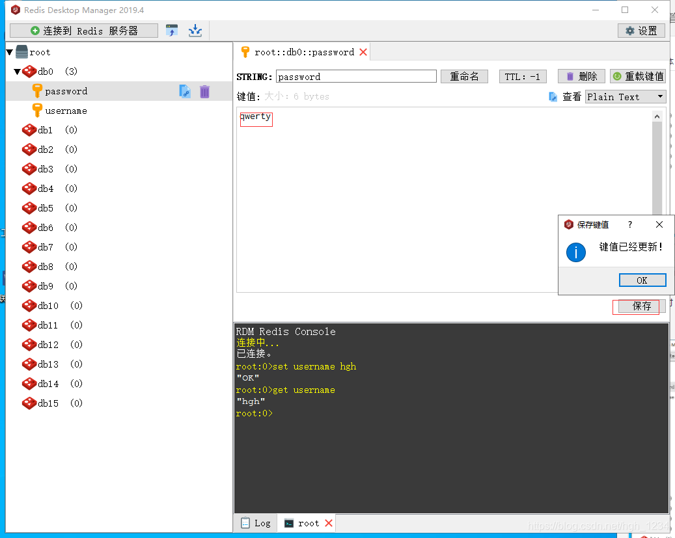Select the username key in tree
The image size is (675, 538).
click(66, 111)
